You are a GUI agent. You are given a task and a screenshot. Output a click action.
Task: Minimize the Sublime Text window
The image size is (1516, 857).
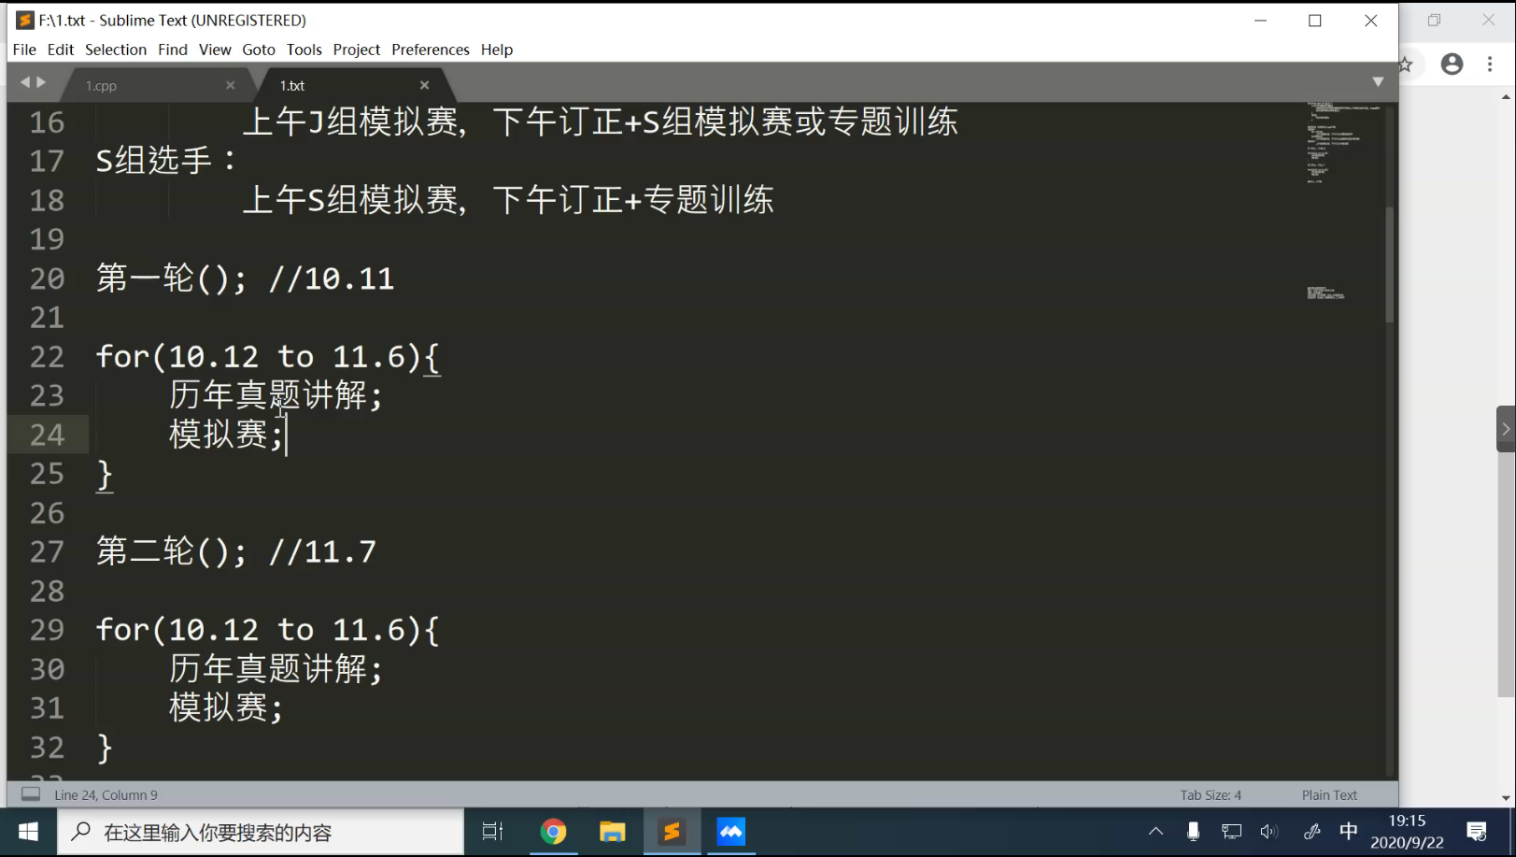pyautogui.click(x=1260, y=21)
